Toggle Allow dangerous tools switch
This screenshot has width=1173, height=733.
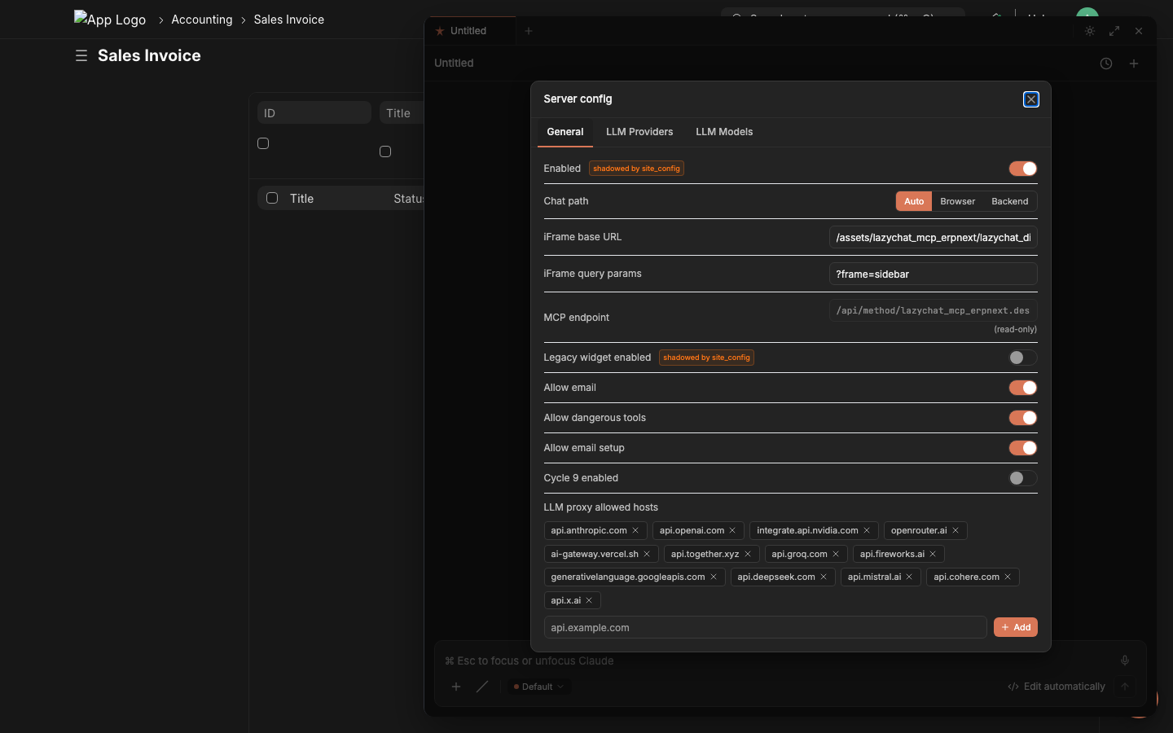pyautogui.click(x=1023, y=418)
